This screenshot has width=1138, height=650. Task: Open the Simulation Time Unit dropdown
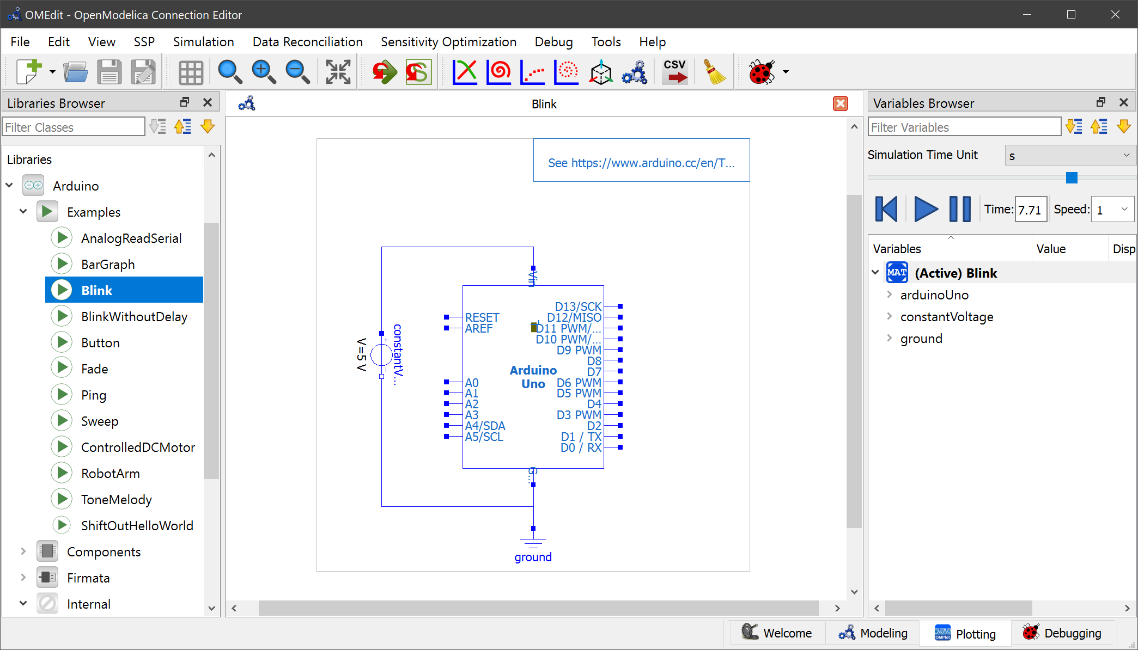click(1070, 156)
